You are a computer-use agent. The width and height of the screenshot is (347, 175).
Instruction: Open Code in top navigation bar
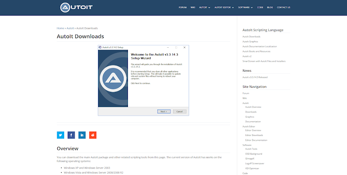click(260, 7)
